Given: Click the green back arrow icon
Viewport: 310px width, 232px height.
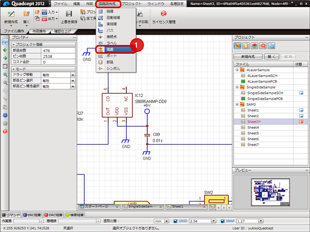Looking at the screenshot, I should (x=5, y=50).
